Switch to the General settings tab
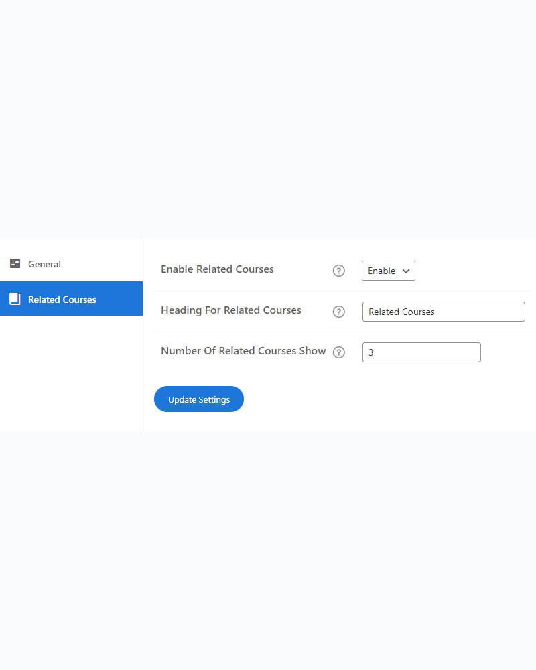The image size is (536, 670). coord(44,264)
